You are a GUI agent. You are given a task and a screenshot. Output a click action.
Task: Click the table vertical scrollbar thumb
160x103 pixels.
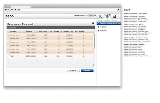[94, 41]
